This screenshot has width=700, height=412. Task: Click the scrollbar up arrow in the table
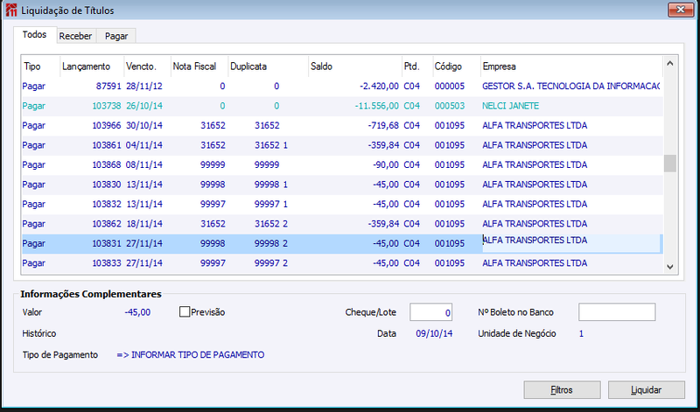point(669,64)
